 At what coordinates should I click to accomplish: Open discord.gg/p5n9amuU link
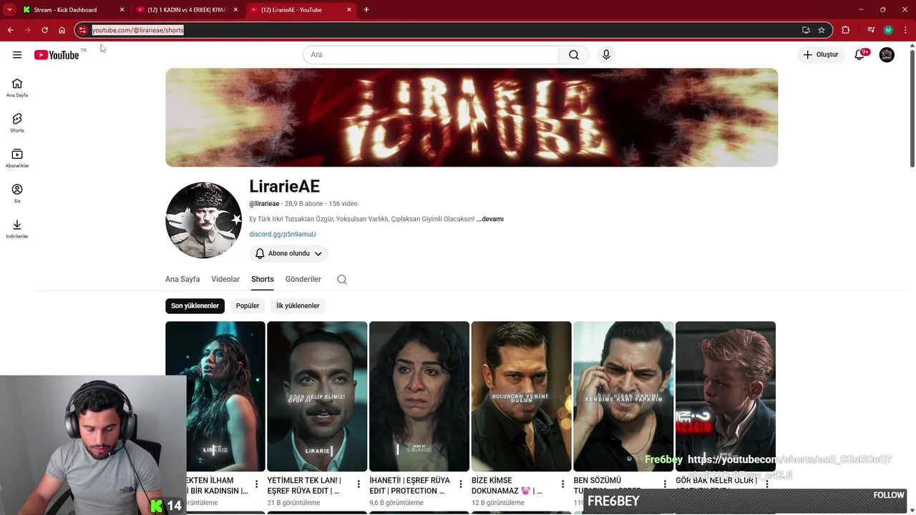point(283,234)
